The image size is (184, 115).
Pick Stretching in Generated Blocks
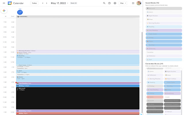172,93
